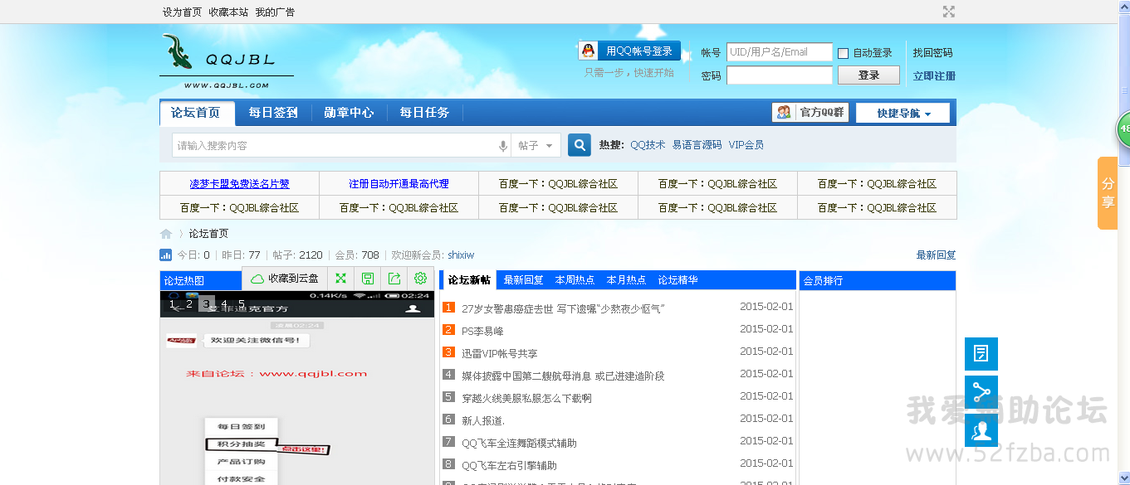The height and width of the screenshot is (485, 1130).
Task: Click the 登录 button
Action: [x=868, y=75]
